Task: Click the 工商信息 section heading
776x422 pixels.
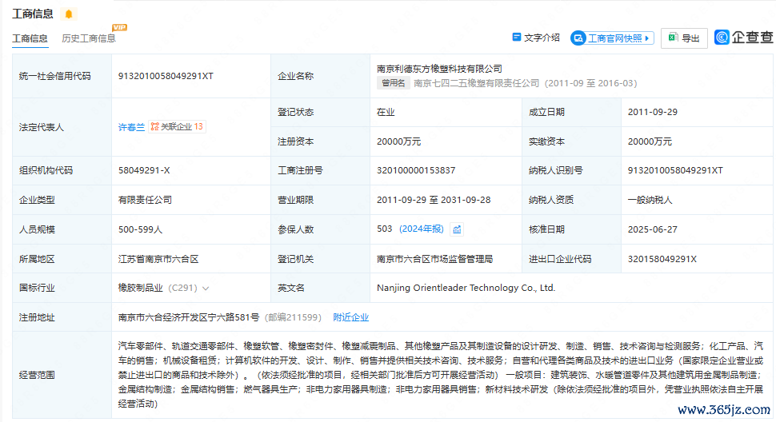Action: coord(33,14)
